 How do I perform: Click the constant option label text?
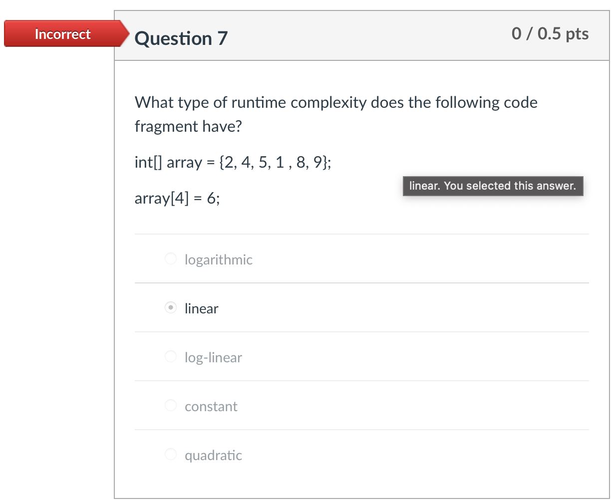click(211, 406)
